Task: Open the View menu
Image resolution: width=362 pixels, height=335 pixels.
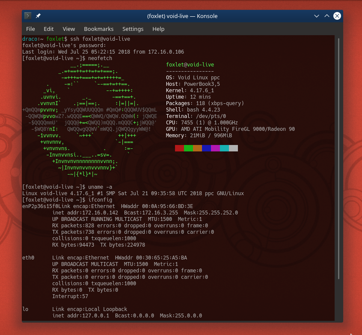Action: tap(69, 29)
